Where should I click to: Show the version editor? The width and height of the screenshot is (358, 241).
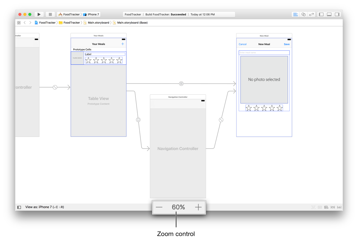coord(311,14)
